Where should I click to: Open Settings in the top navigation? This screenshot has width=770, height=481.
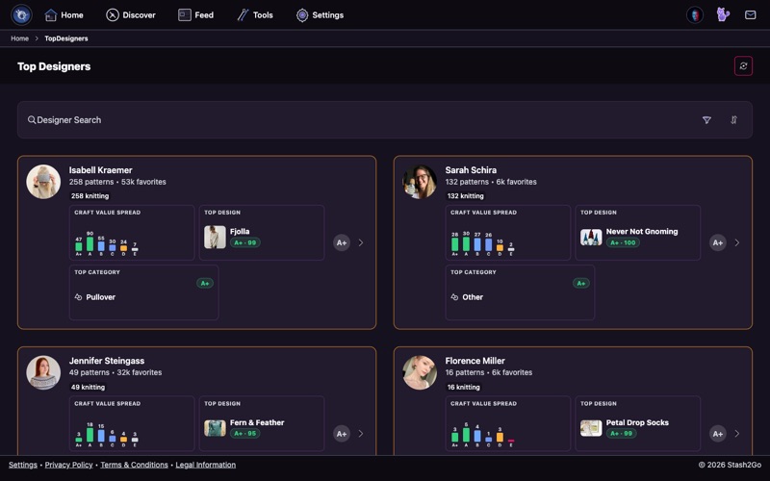point(320,15)
